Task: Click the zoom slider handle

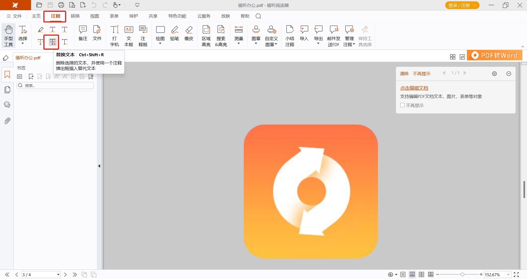Action: [462, 275]
